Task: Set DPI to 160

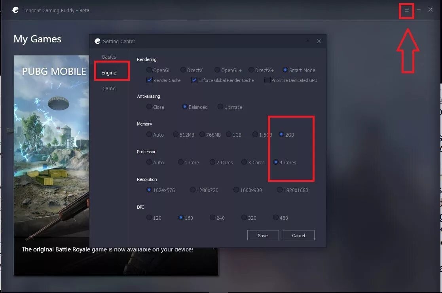Action: (181, 217)
